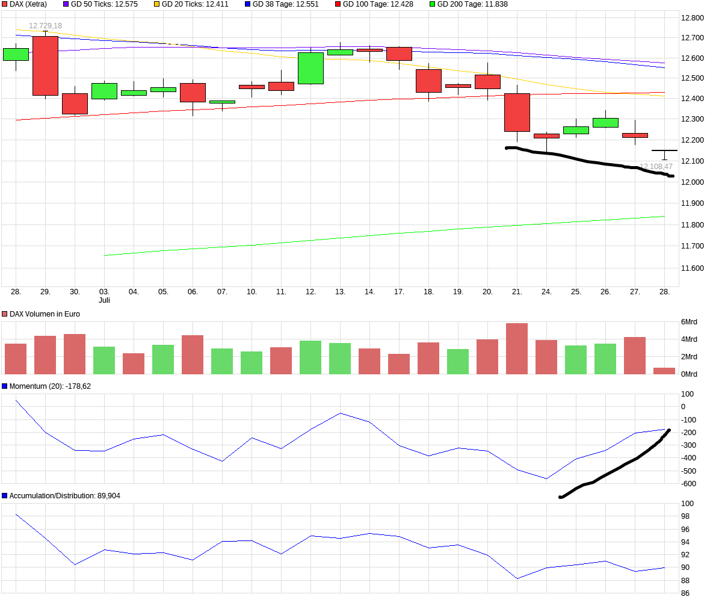Click the '98' accumulation axis label

click(685, 516)
